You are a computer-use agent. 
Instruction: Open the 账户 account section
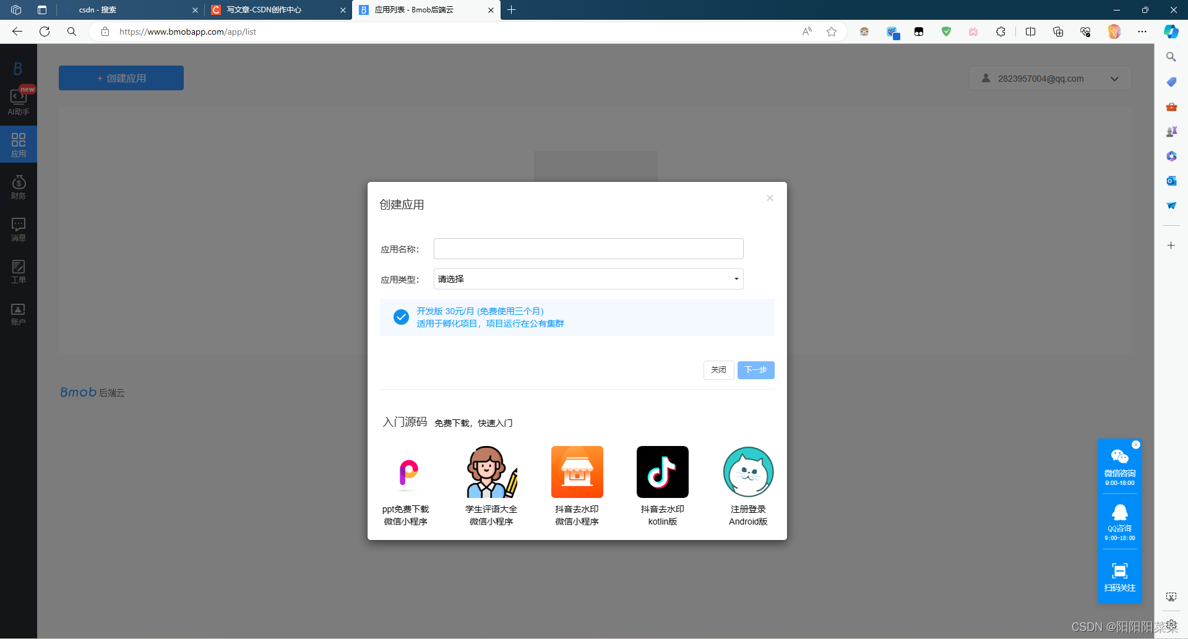click(x=19, y=312)
